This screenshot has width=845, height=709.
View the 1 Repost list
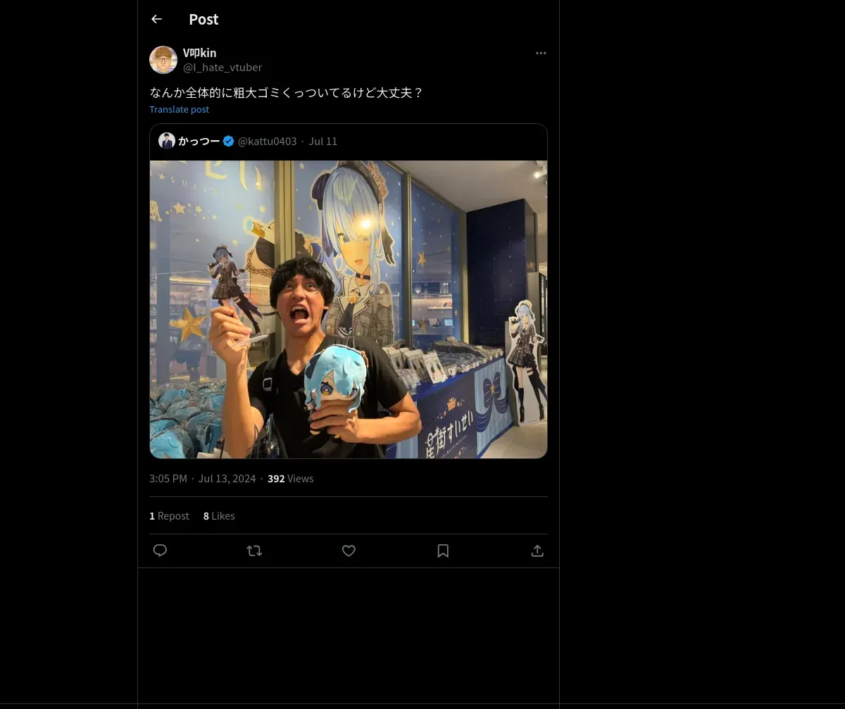[169, 516]
